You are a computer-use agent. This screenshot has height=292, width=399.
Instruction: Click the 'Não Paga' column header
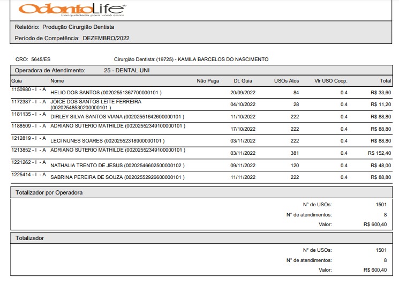click(208, 81)
